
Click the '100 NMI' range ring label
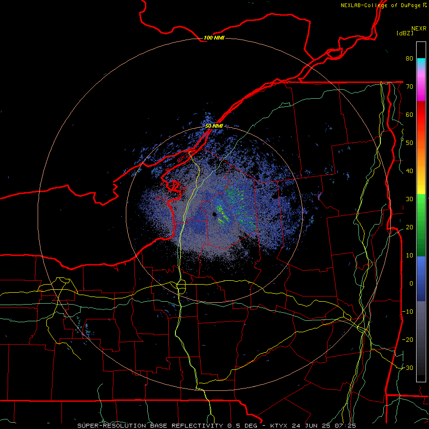(214, 38)
